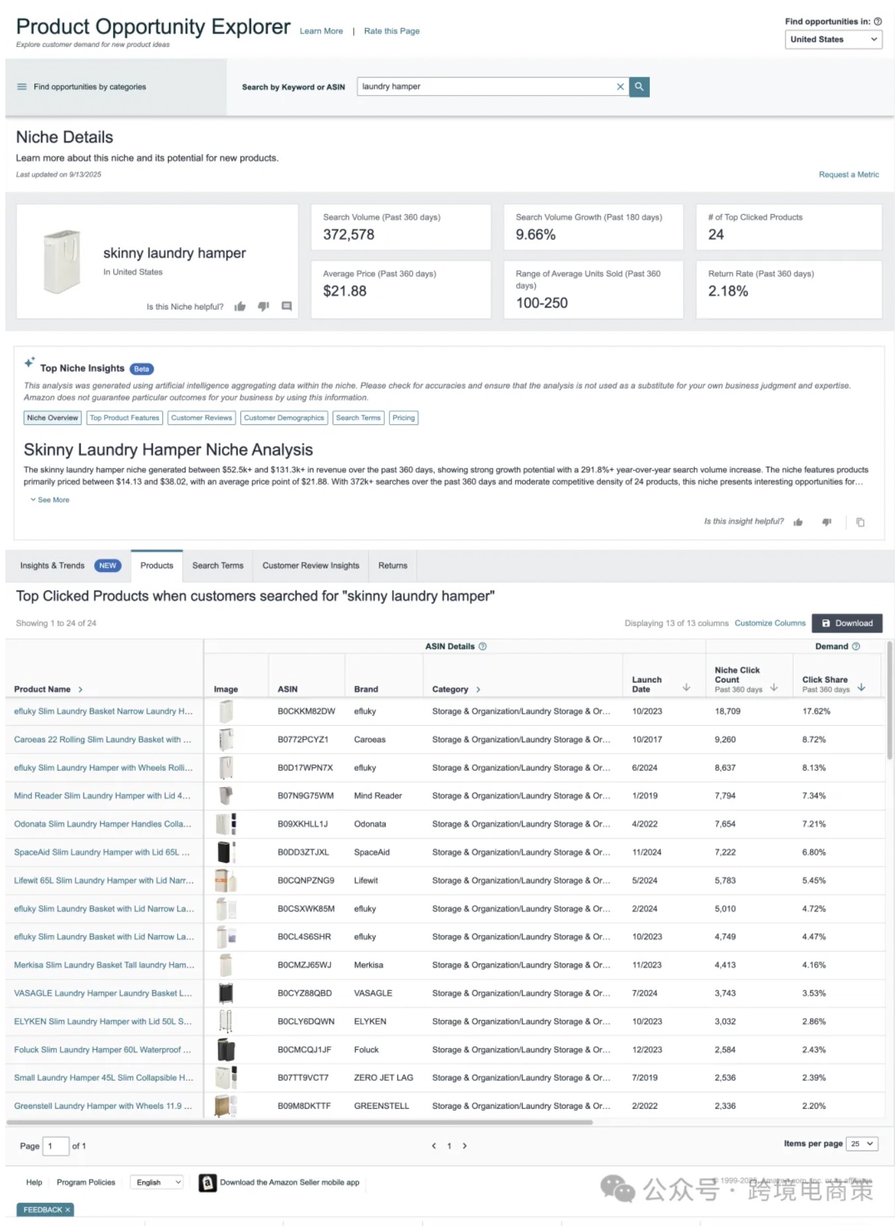Open the Returns tab
895x1226 pixels.
click(x=393, y=566)
